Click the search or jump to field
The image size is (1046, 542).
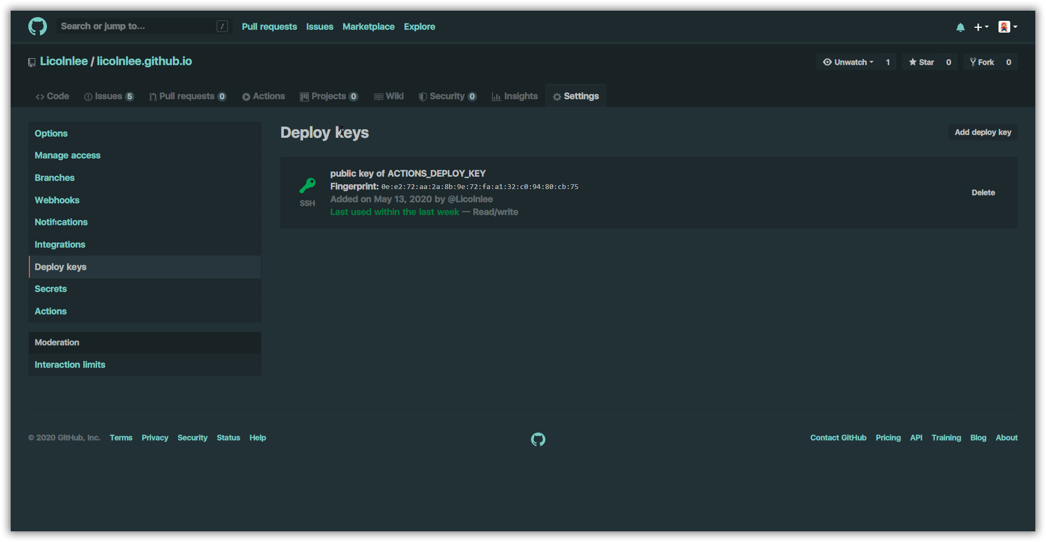[x=144, y=26]
